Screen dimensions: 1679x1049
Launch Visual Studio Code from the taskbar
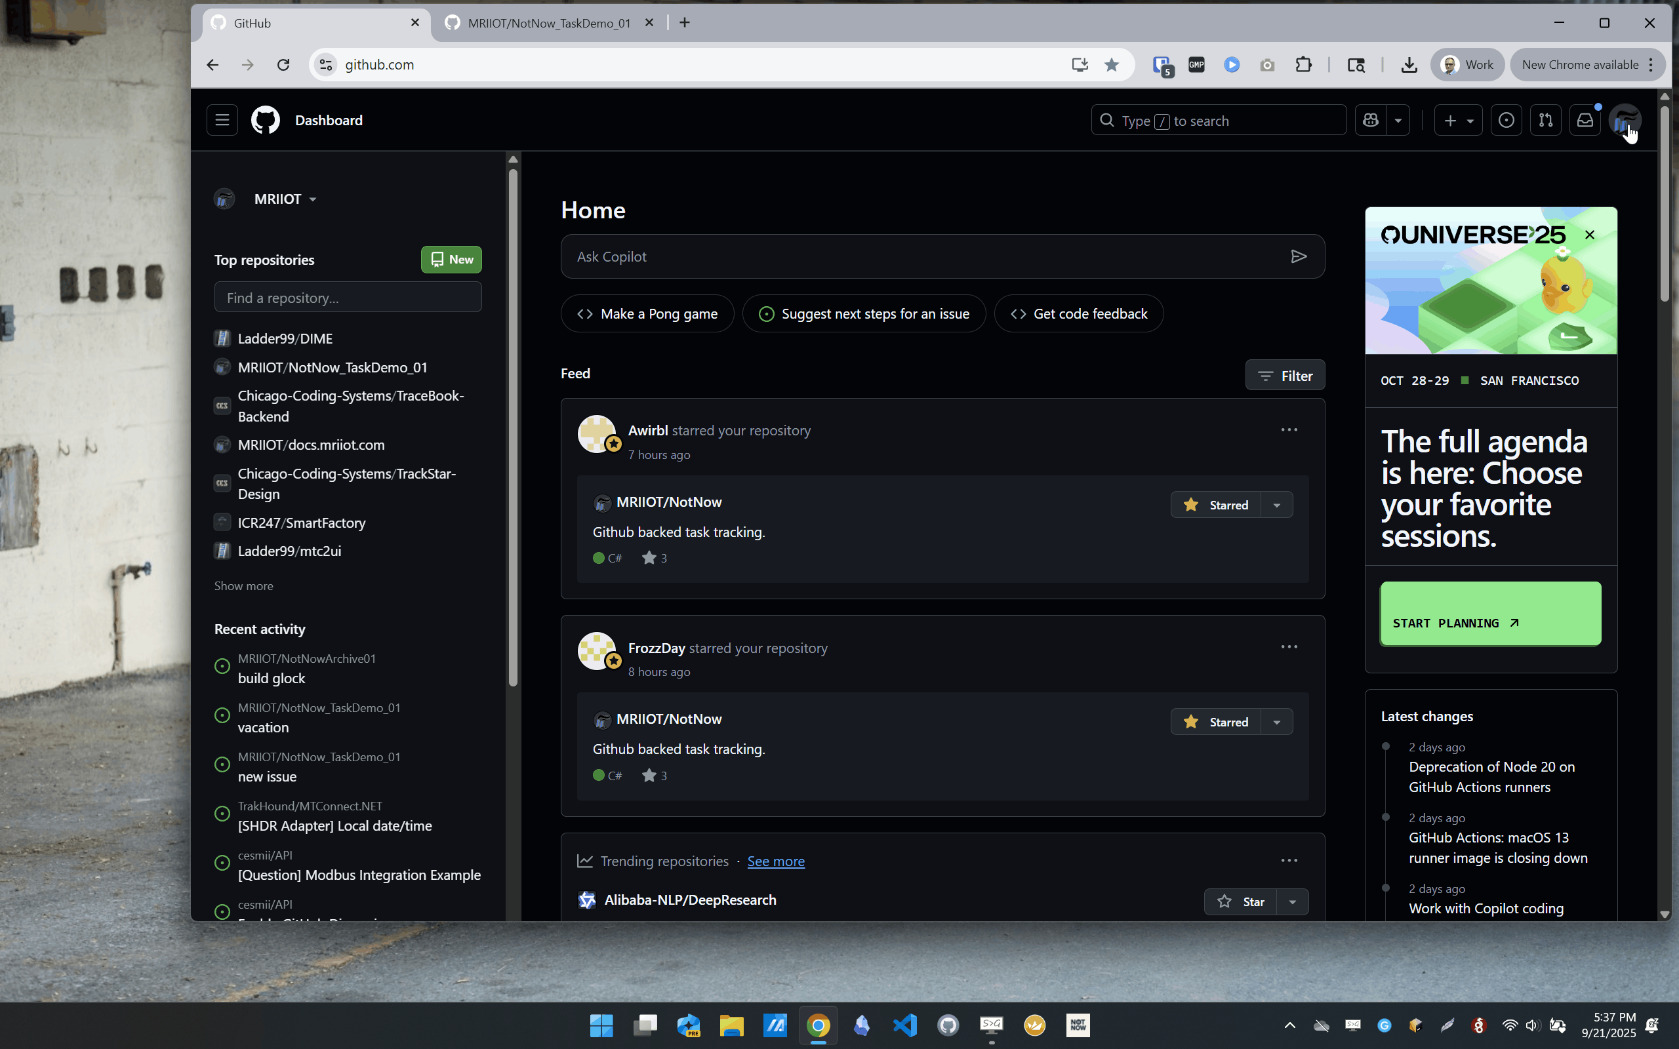pyautogui.click(x=904, y=1025)
